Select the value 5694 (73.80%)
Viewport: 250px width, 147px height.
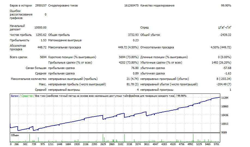[129, 57]
